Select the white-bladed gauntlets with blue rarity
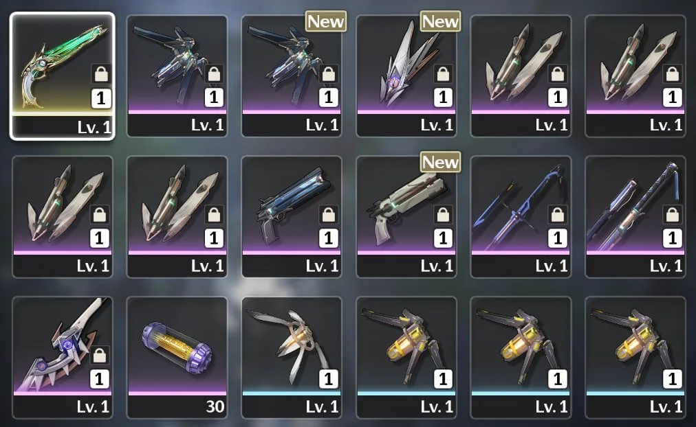Screen dimensions: 696x427 tap(292, 358)
